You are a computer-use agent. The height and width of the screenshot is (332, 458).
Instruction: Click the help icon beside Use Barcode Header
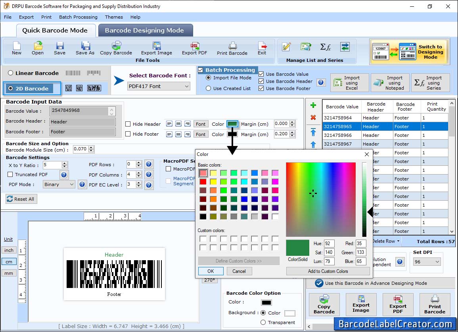[x=321, y=83]
